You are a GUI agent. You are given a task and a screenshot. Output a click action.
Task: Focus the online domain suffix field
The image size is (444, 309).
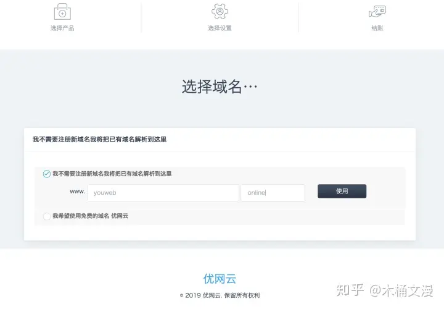[x=273, y=193]
